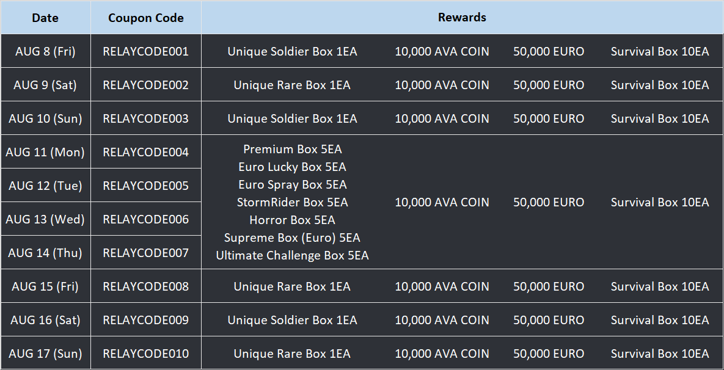Click the RELAYCODE008 cell

click(x=146, y=286)
